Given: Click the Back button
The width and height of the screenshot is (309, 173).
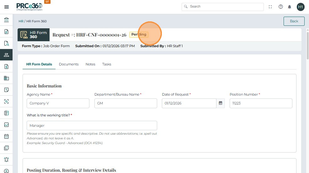Looking at the screenshot, I should coord(294,21).
